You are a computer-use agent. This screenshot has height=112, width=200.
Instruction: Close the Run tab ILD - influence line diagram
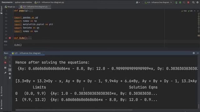tap(42, 53)
